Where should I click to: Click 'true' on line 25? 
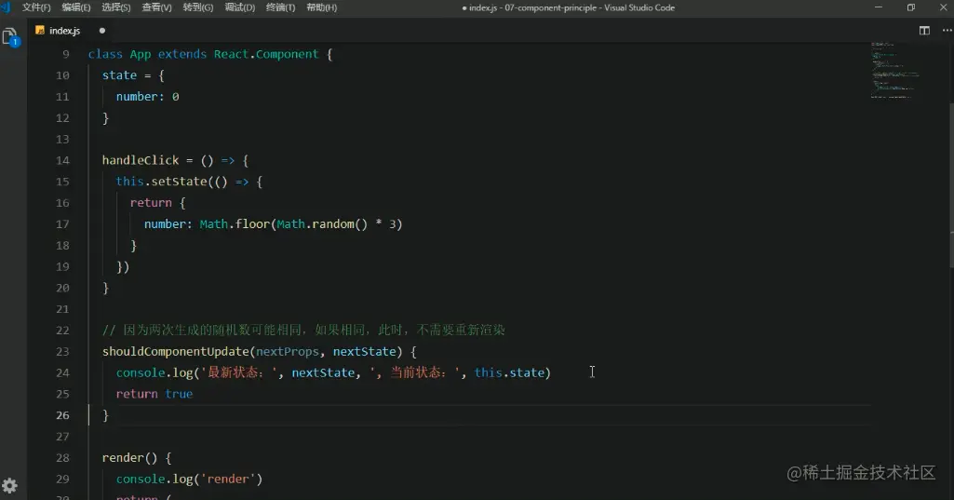[x=179, y=394]
